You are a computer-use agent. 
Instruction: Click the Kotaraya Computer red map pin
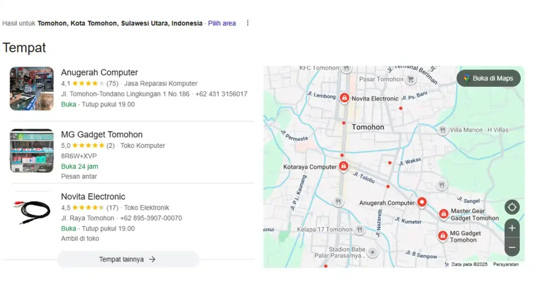[344, 166]
